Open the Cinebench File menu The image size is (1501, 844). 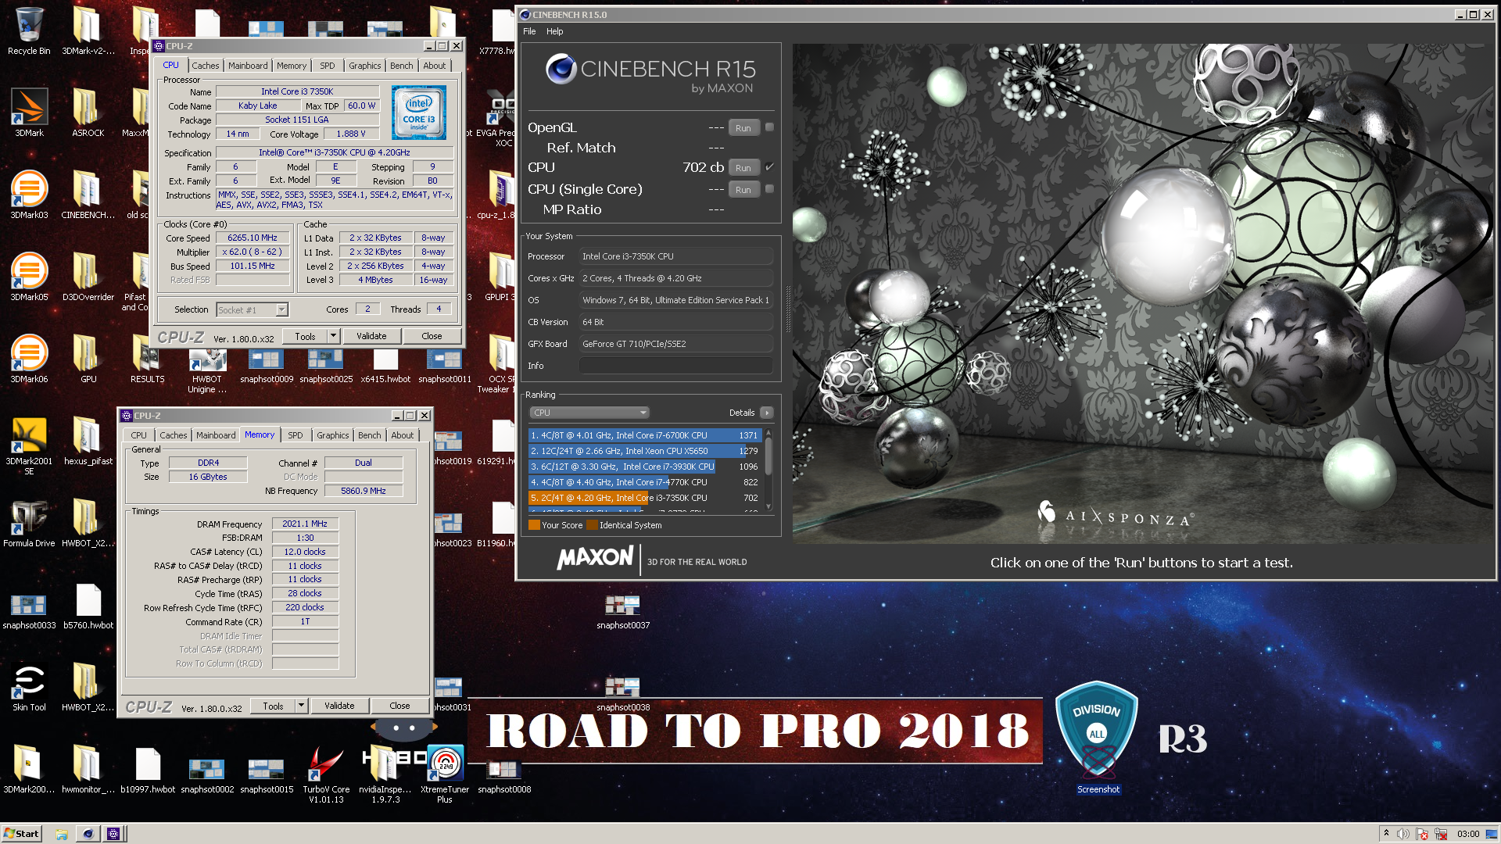[529, 31]
